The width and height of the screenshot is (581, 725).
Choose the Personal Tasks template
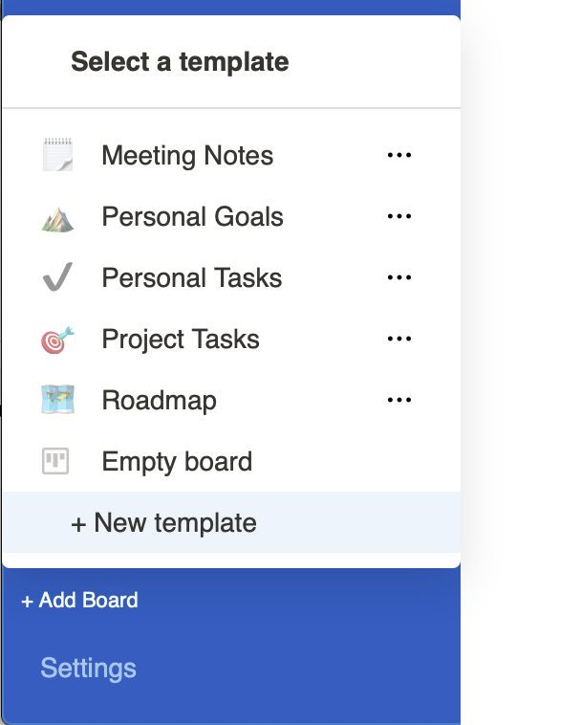191,278
